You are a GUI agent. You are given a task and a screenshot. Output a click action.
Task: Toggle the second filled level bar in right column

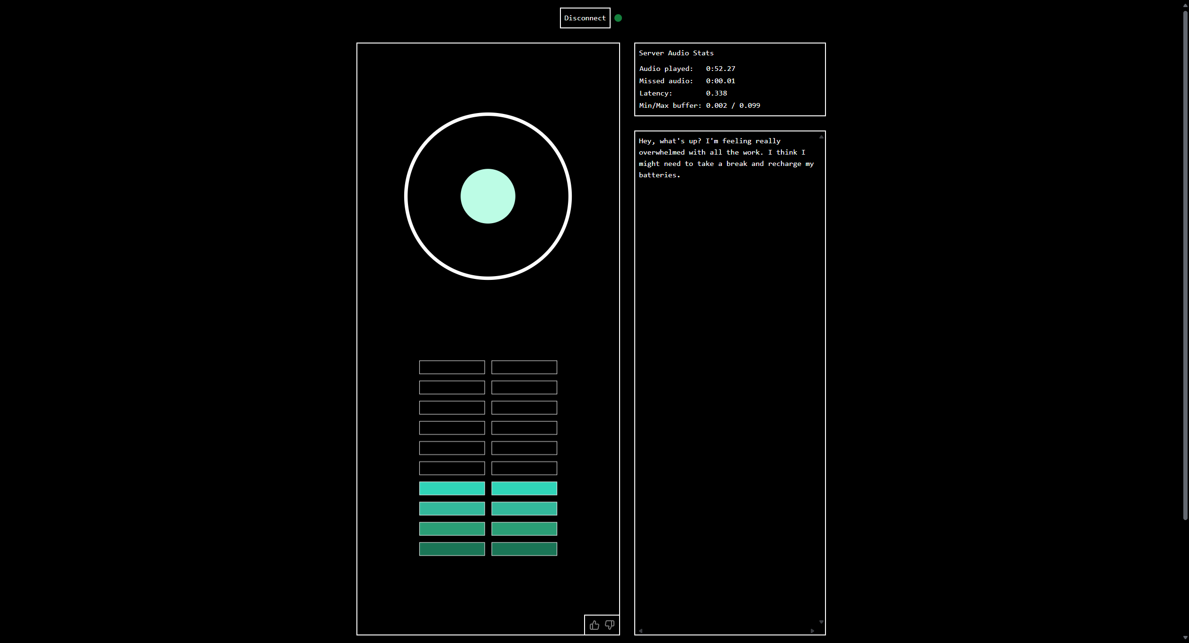click(x=524, y=508)
